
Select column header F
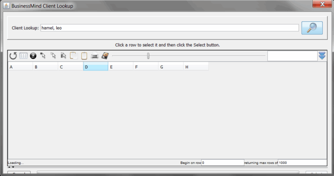pyautogui.click(x=146, y=67)
